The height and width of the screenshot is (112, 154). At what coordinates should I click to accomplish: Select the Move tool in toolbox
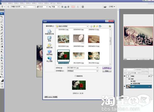tap(2, 17)
